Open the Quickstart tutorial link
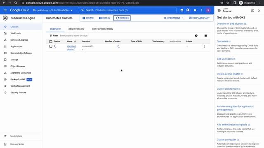This screenshot has width=264, height=148. [224, 41]
